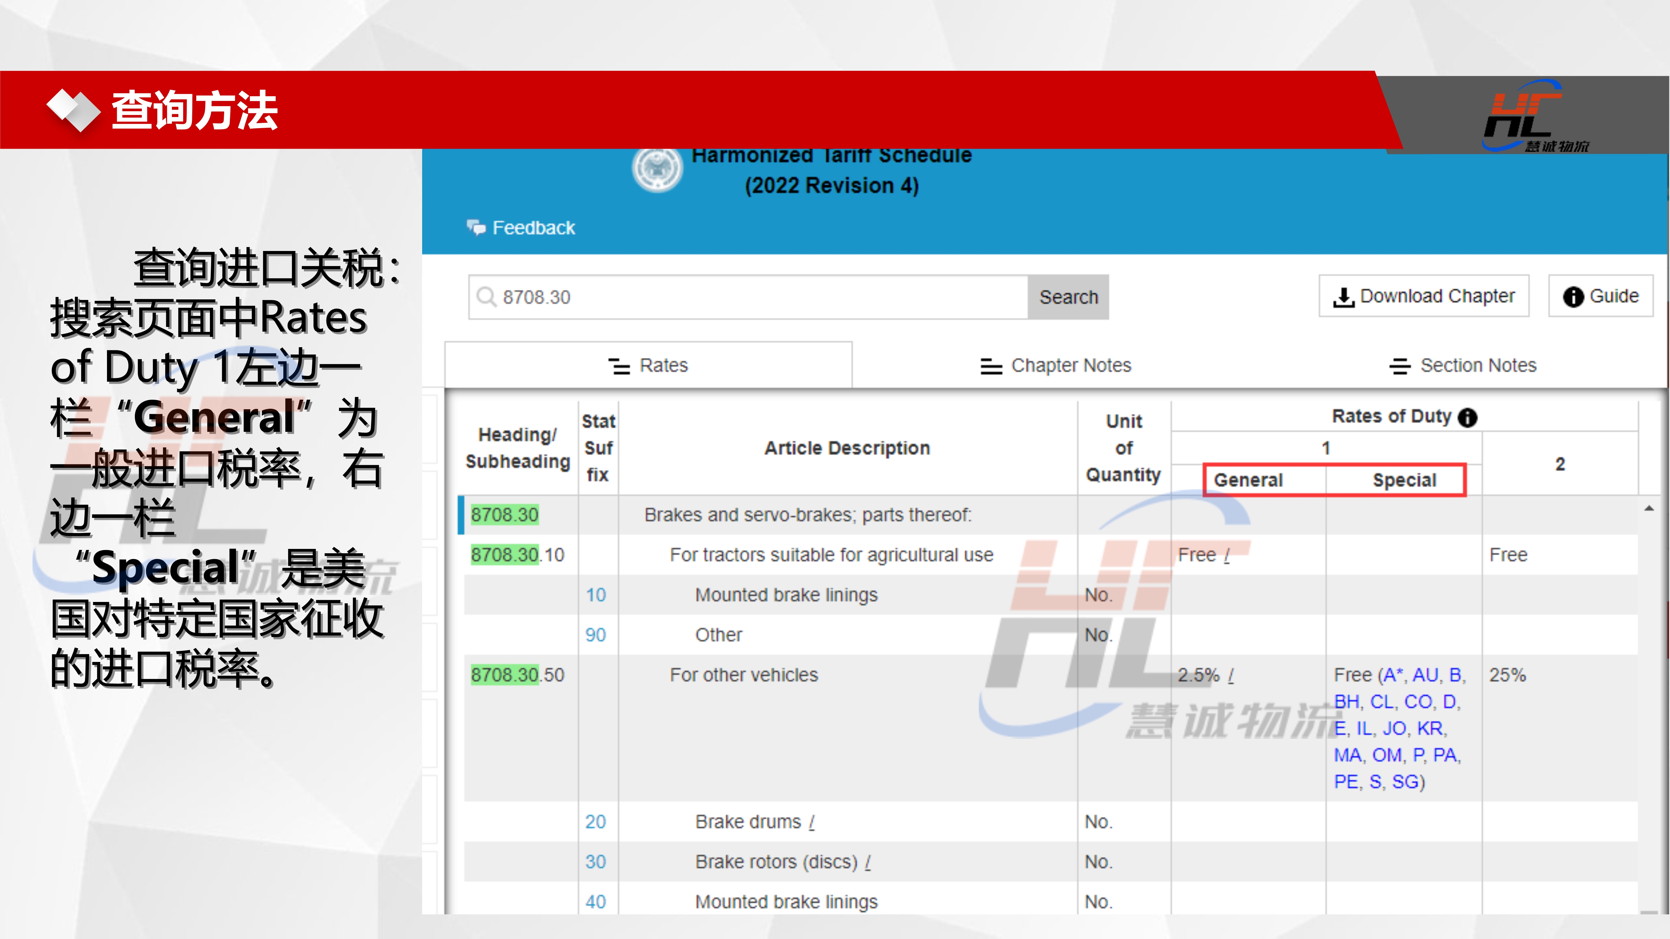The height and width of the screenshot is (939, 1670).
Task: Click the Article Description column header
Action: pyautogui.click(x=847, y=448)
